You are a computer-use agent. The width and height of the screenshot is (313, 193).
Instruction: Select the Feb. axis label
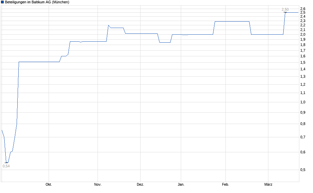coord(226,184)
